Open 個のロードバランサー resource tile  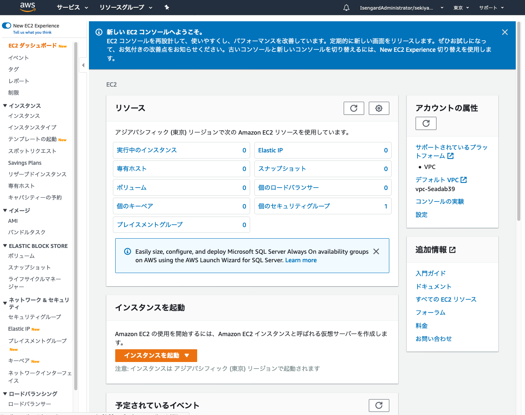click(323, 188)
